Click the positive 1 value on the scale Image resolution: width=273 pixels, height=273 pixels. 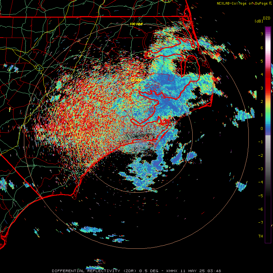tap(262, 115)
